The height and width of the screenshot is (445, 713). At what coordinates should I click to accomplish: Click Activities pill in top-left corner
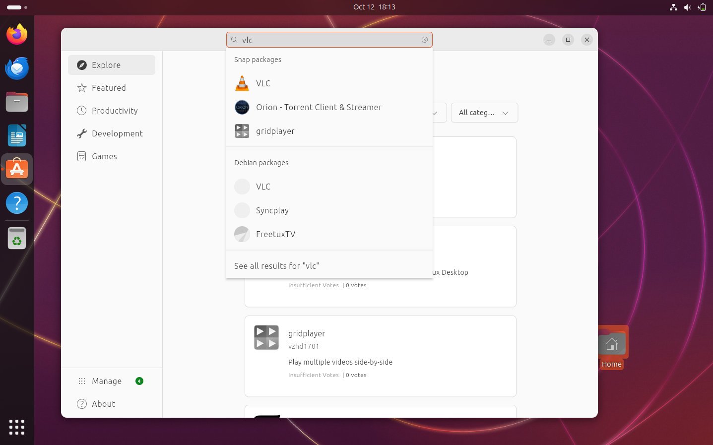coord(17,7)
